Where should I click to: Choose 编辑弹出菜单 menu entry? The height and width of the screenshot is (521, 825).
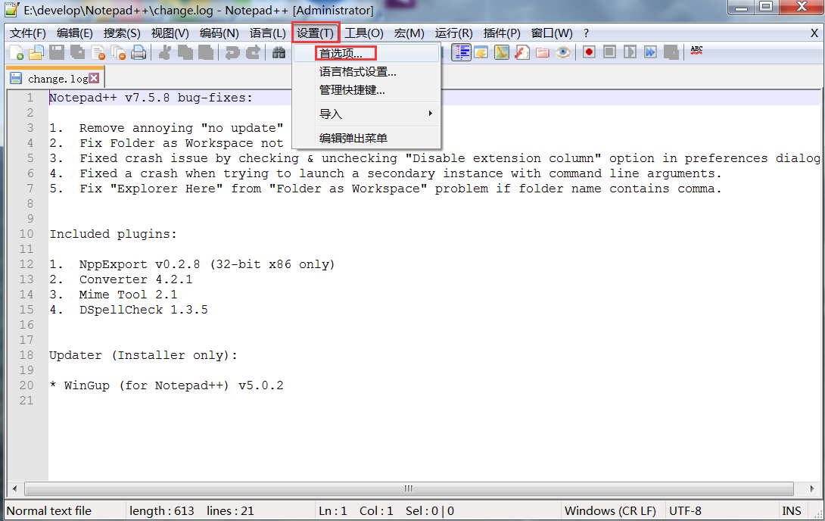[366, 139]
